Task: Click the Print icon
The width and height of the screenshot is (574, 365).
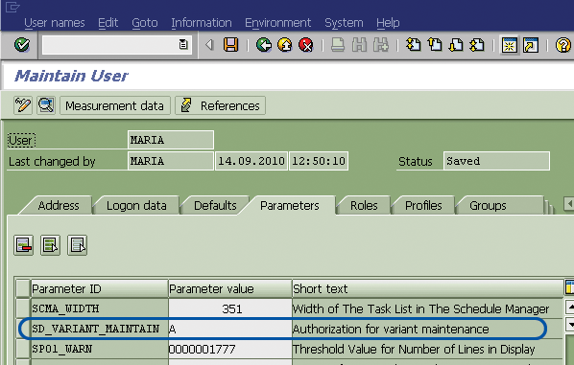Action: click(x=338, y=45)
